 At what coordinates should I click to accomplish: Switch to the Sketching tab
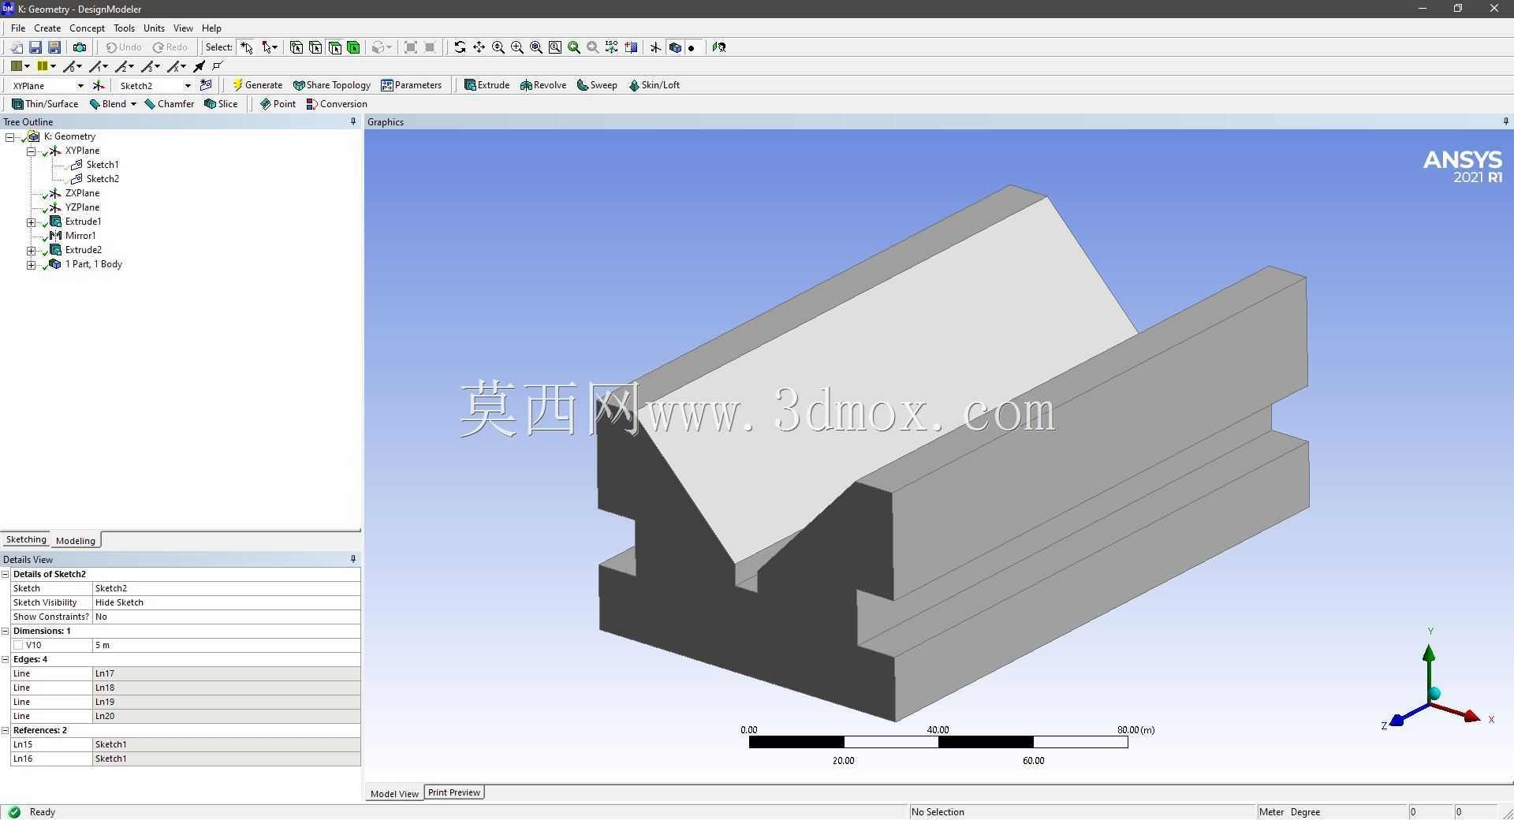pyautogui.click(x=26, y=539)
